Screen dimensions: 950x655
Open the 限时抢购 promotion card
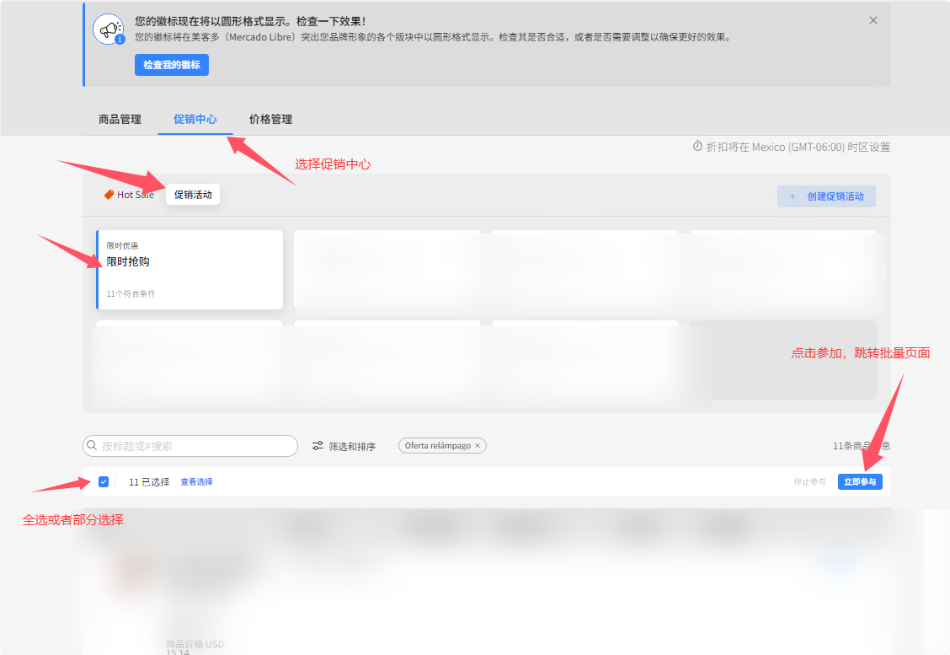[x=189, y=269]
